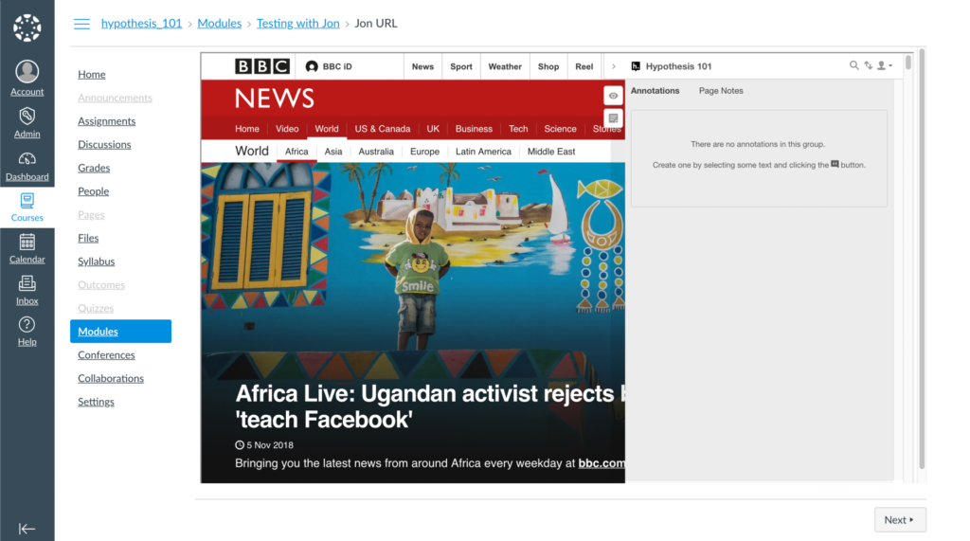Select the Europe region tab
Screen dimensions: 970x541
point(425,151)
